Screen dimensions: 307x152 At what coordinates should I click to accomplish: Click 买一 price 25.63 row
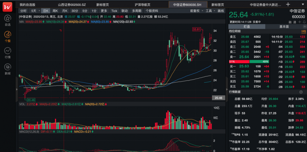pos(249,66)
